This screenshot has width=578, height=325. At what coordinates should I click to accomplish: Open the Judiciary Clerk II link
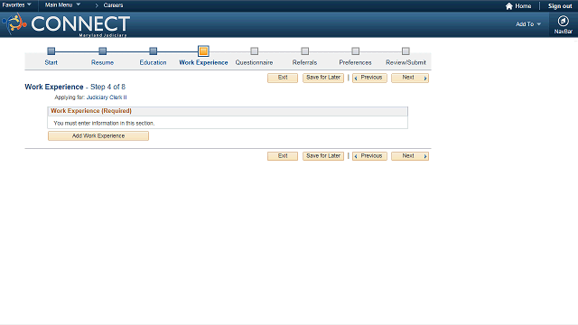107,97
